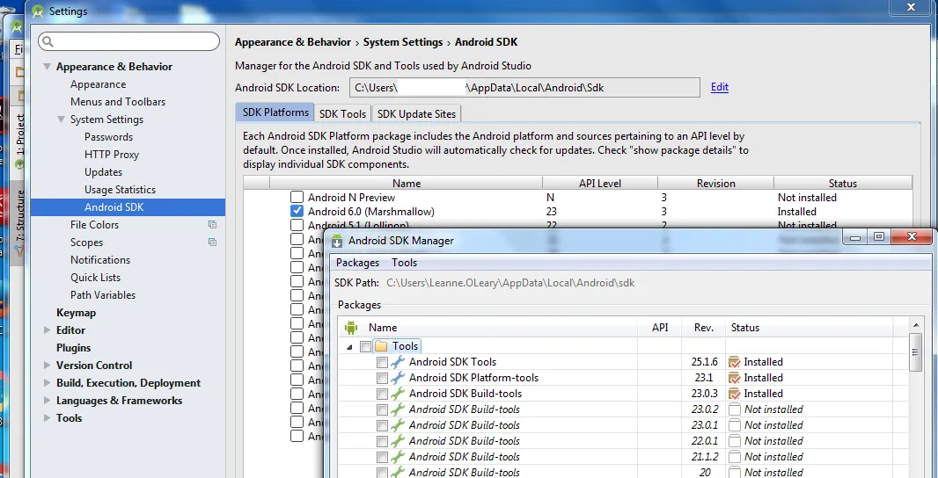Sort SDK Platforms by API Level column

pos(600,184)
